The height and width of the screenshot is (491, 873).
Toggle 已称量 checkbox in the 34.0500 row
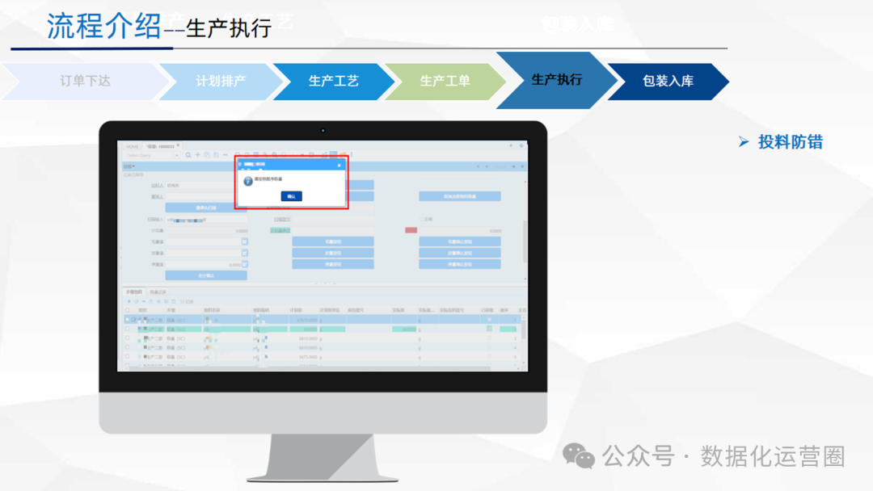(x=489, y=329)
